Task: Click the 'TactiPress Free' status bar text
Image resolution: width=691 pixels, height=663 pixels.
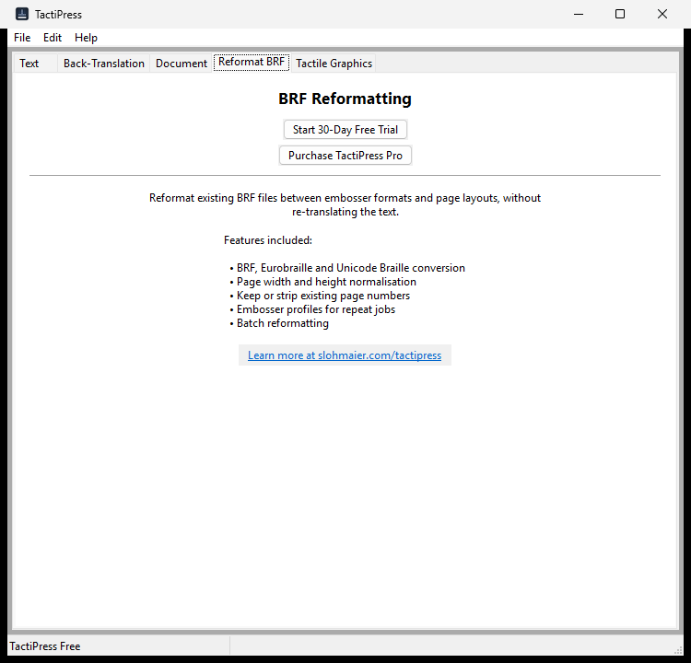Action: (x=45, y=646)
